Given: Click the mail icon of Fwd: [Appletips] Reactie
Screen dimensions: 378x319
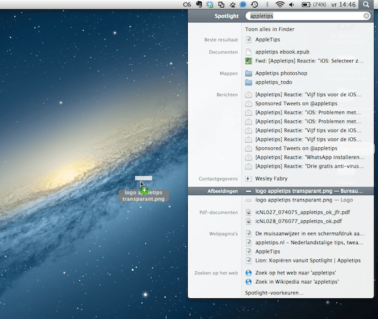Looking at the screenshot, I should point(249,61).
